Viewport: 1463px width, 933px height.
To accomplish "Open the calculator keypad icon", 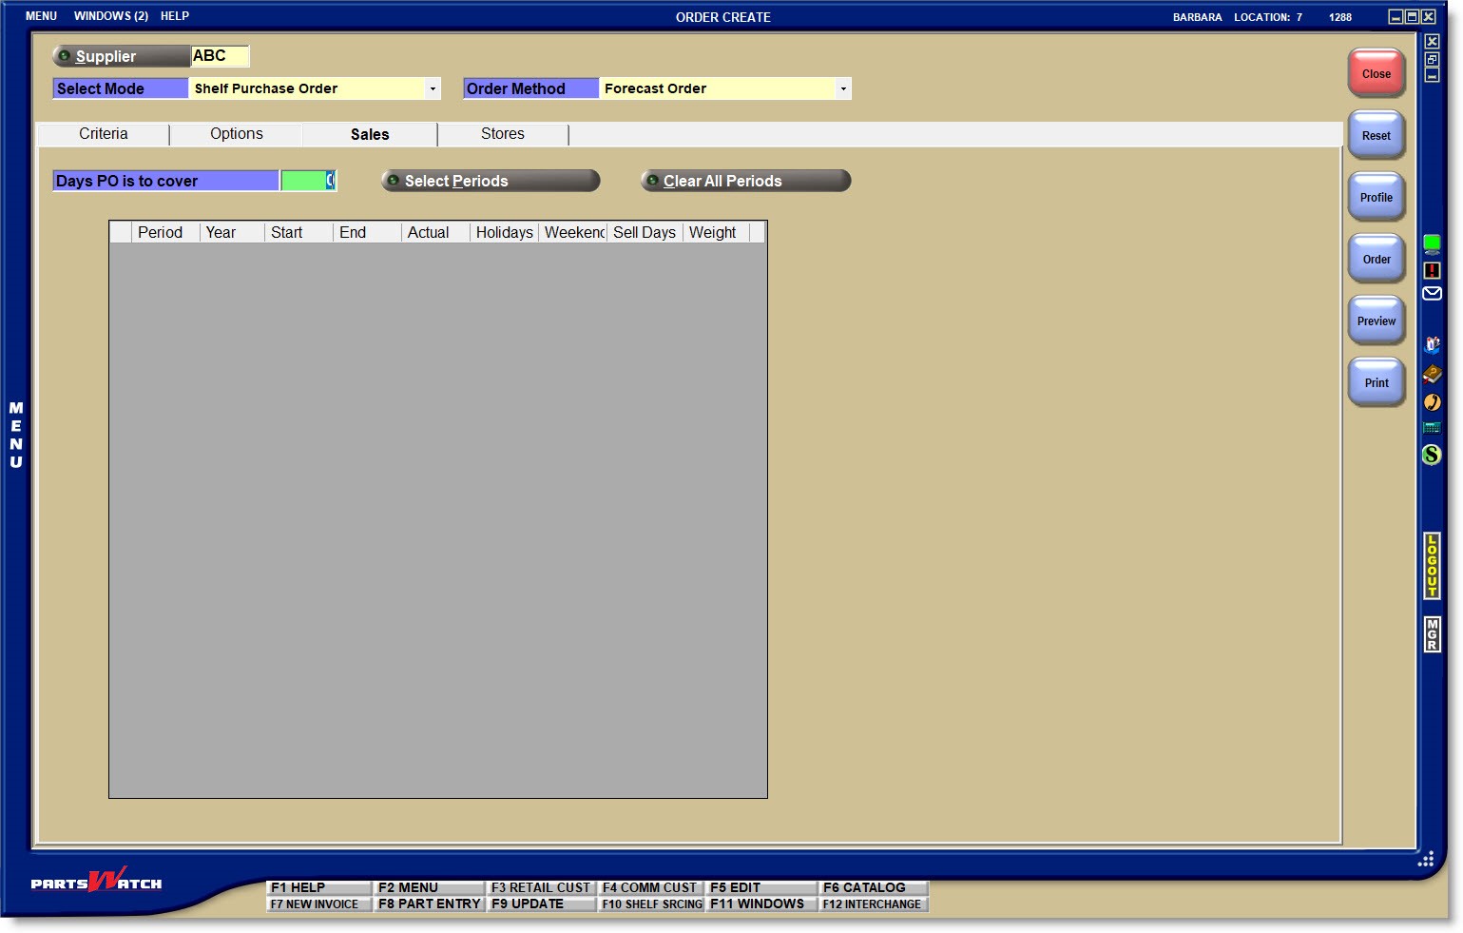I will (1432, 428).
